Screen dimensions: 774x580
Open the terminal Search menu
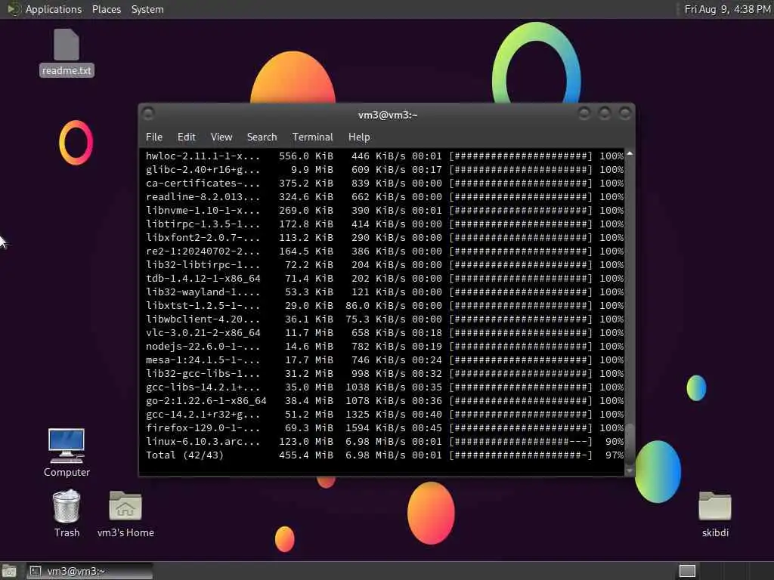coord(262,137)
